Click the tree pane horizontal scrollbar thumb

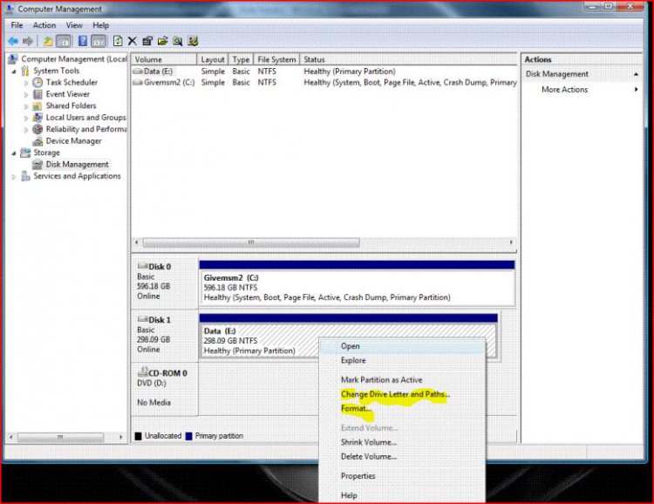pos(60,437)
